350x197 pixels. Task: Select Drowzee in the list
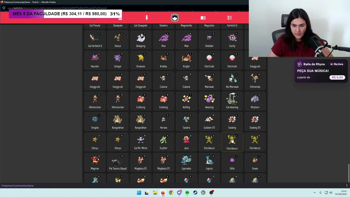point(141,60)
